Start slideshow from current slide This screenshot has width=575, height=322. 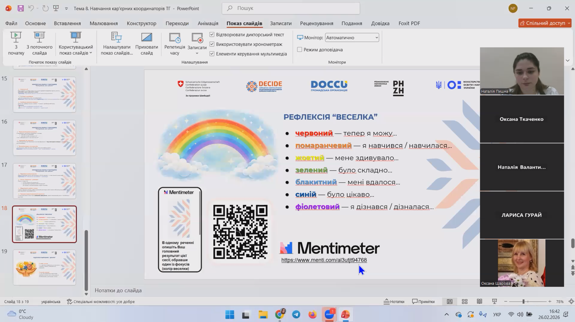click(x=39, y=37)
